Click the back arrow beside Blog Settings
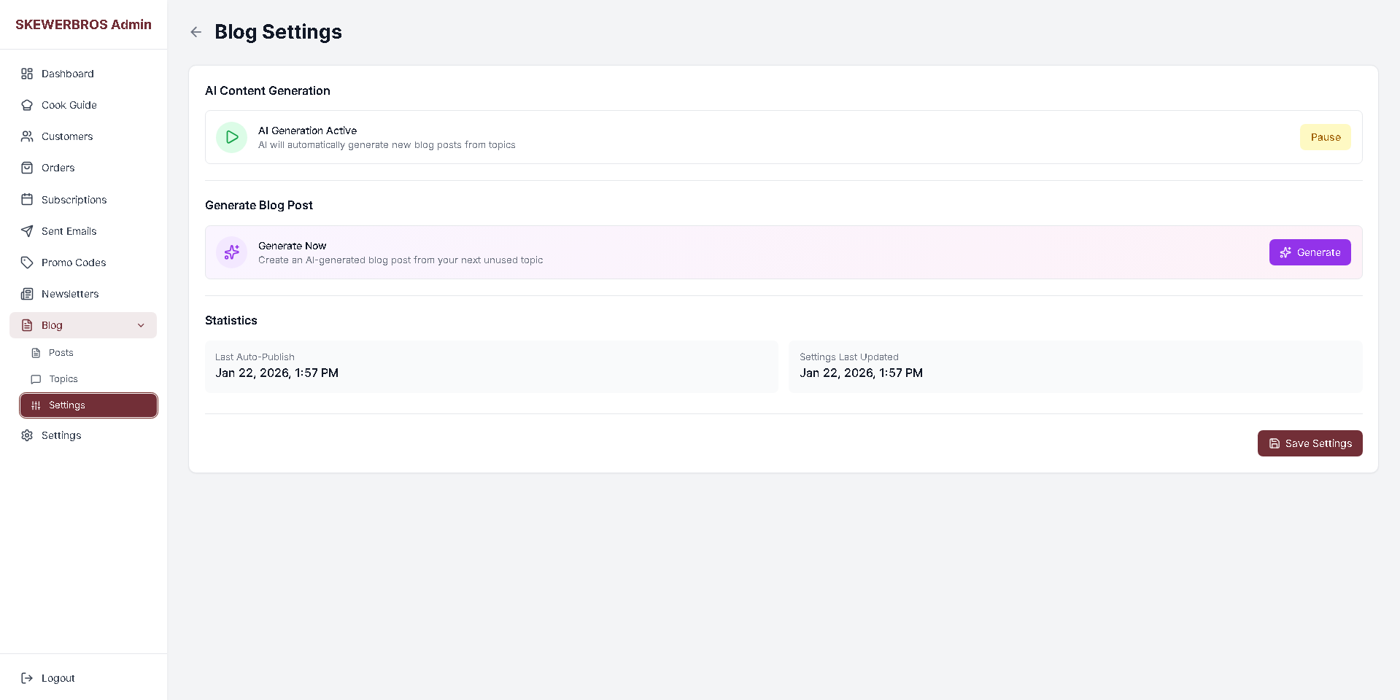This screenshot has width=1400, height=700. click(x=196, y=32)
